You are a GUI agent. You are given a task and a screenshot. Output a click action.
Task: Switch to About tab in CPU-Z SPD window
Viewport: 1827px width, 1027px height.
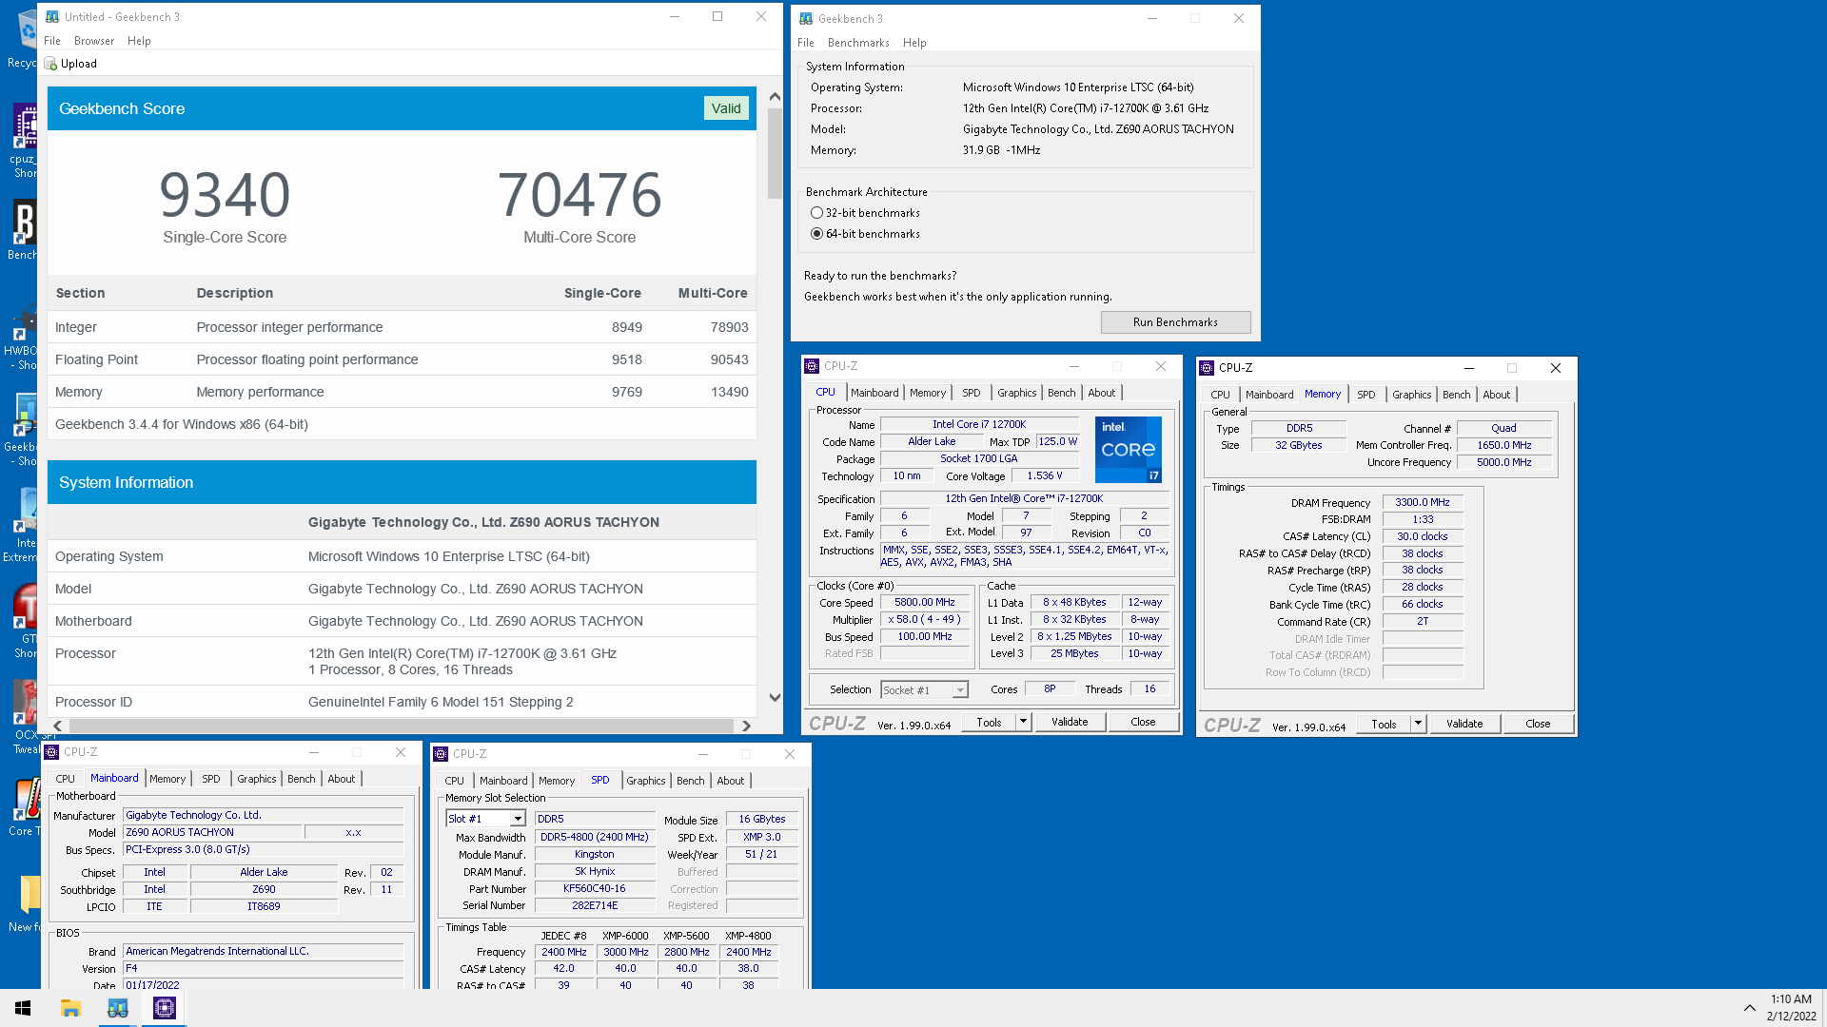coord(731,781)
